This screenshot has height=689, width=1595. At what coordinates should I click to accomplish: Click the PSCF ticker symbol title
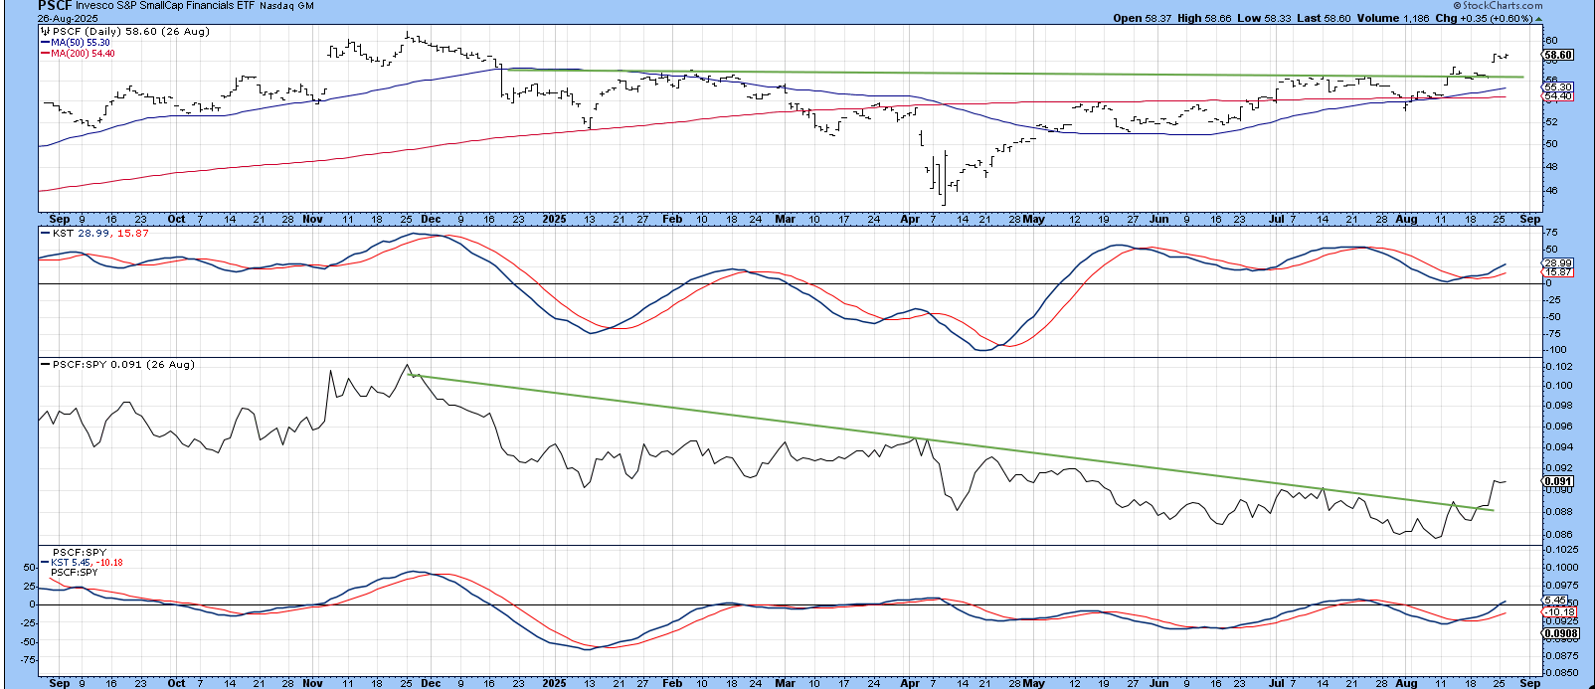coord(54,6)
